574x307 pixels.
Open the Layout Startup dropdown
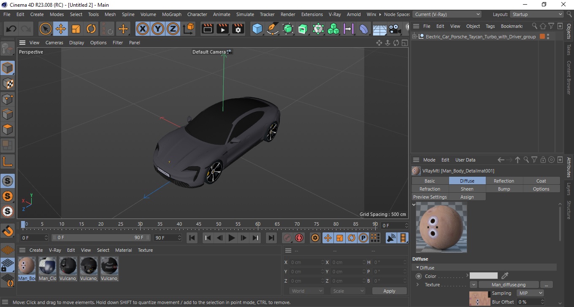(537, 14)
